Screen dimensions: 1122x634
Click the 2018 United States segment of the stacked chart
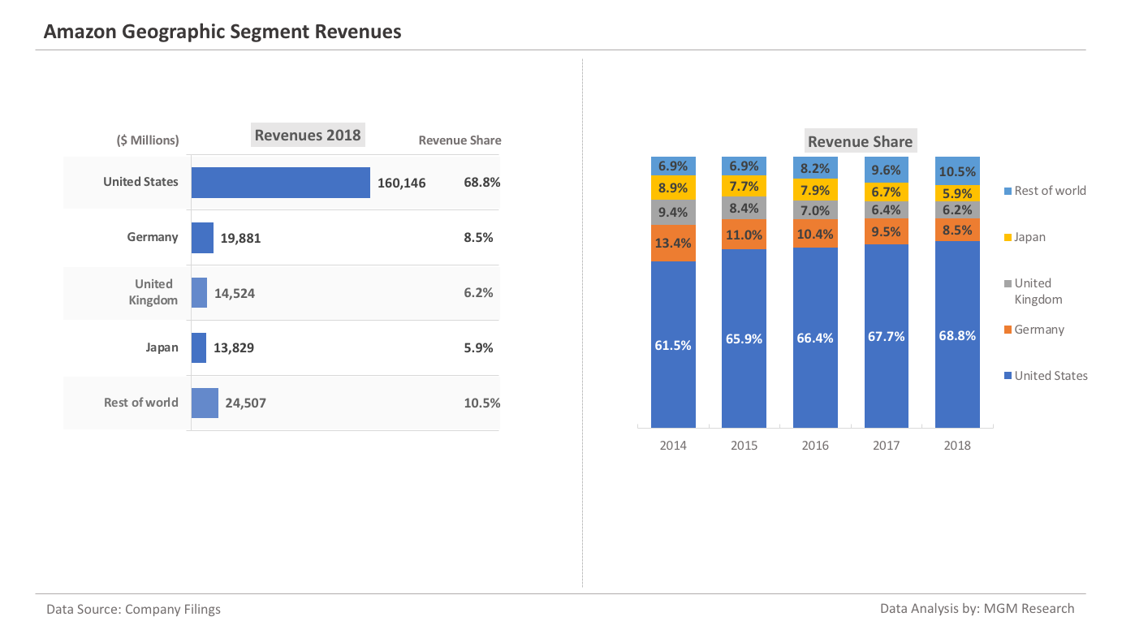[957, 334]
